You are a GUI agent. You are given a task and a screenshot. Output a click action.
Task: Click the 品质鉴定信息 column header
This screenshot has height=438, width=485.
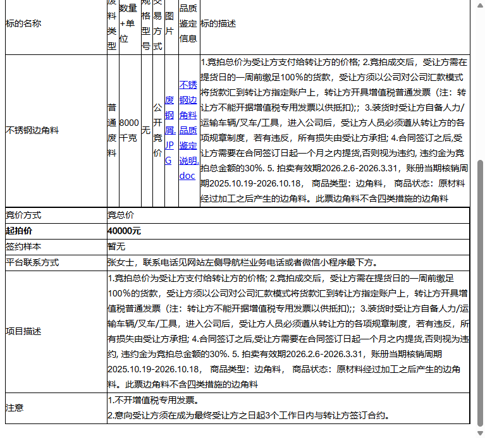click(x=189, y=24)
